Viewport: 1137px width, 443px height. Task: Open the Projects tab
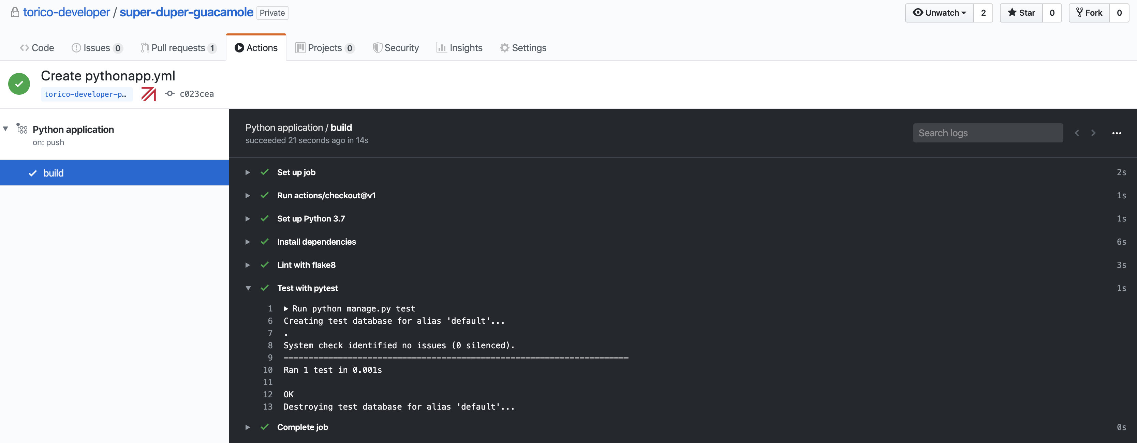pyautogui.click(x=325, y=48)
